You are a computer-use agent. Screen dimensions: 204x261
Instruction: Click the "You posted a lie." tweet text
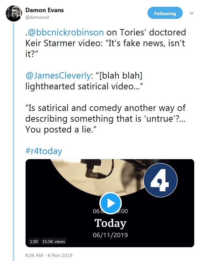tap(59, 130)
